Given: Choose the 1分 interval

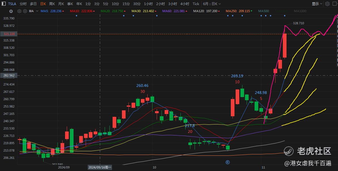Looking at the screenshot, I should [88, 4].
